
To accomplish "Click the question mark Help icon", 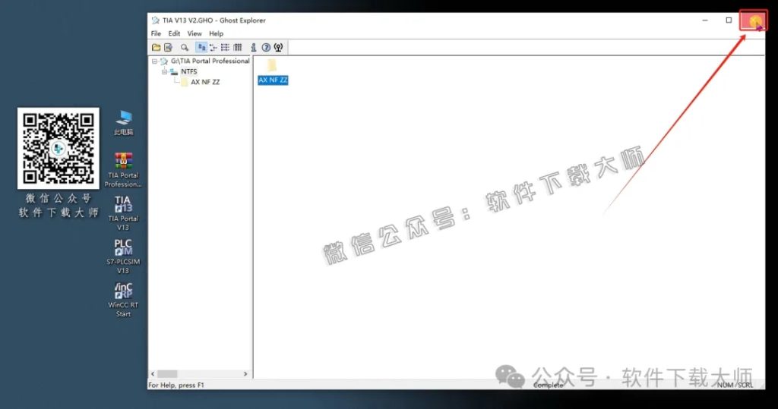I will pyautogui.click(x=267, y=48).
